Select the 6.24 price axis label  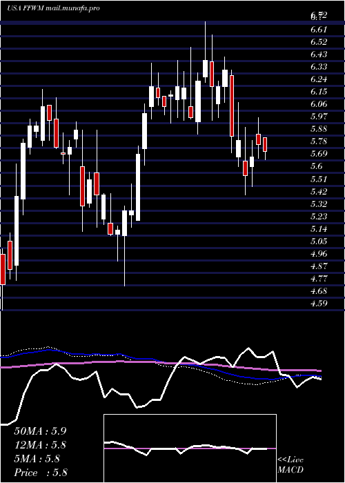click(319, 79)
